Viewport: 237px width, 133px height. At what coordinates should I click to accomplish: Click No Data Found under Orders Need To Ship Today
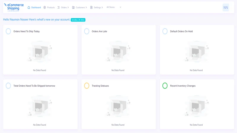[x=39, y=70]
